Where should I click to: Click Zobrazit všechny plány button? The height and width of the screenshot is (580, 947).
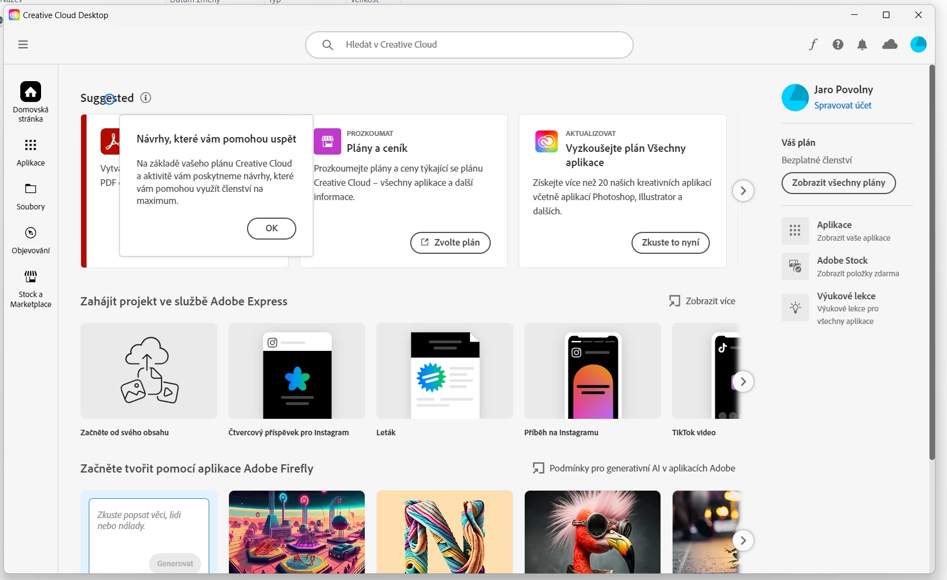click(839, 183)
